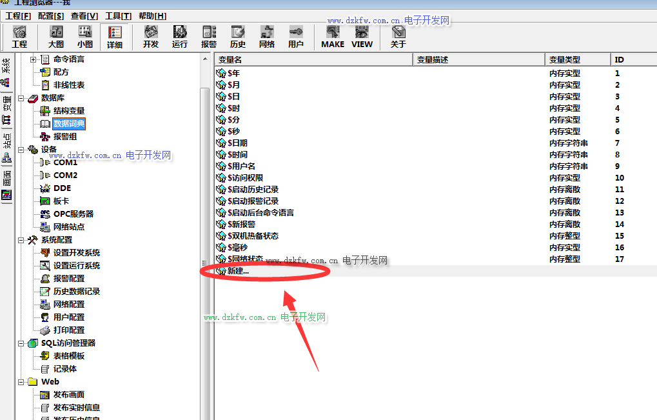Select the 详细 detail view button
Screen dimensions: 657x420
(115, 37)
